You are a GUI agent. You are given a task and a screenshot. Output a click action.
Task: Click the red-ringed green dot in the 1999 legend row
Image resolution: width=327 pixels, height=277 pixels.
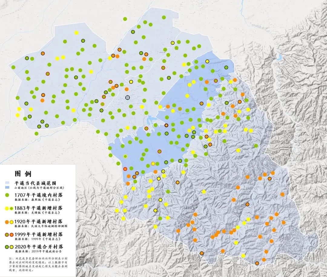pos(7,235)
